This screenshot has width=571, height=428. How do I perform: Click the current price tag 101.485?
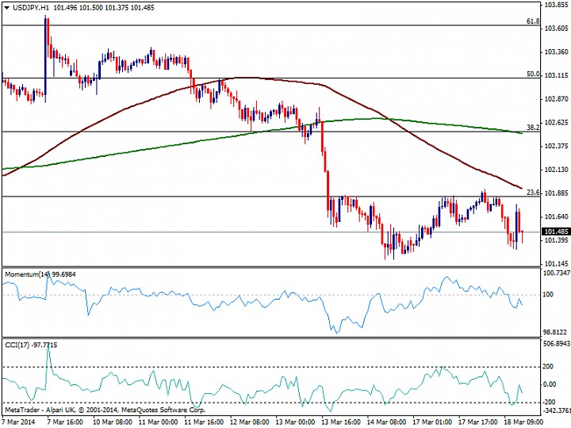click(556, 231)
